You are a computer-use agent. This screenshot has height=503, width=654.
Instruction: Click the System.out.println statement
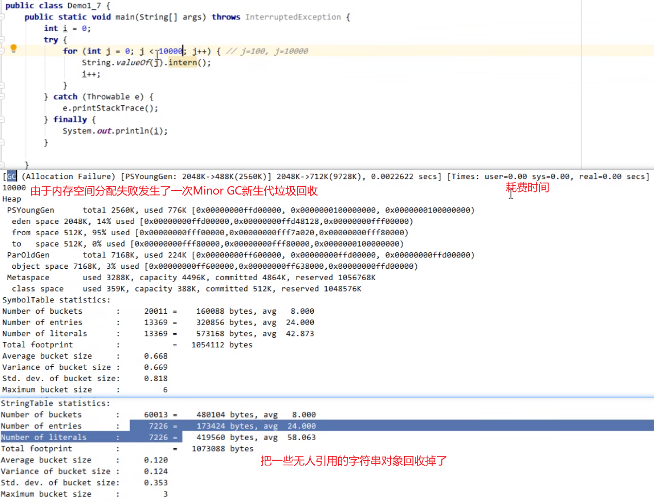pos(115,131)
